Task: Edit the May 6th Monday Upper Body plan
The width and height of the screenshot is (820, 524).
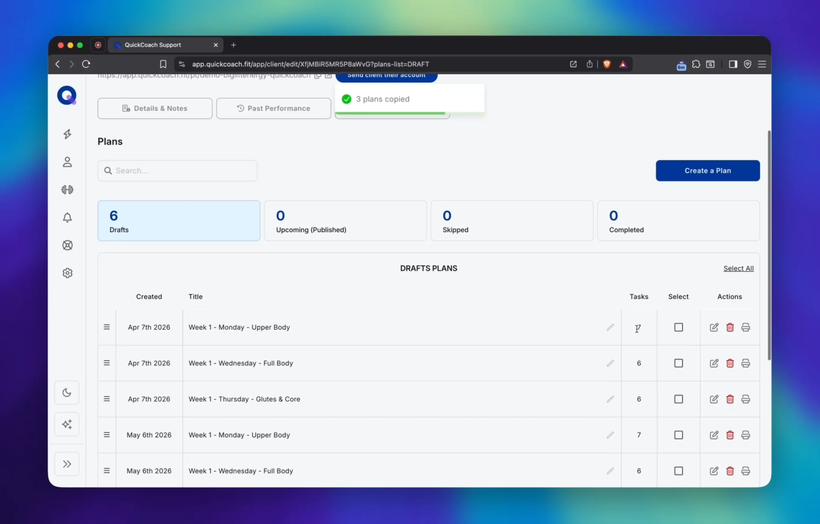Action: tap(714, 435)
